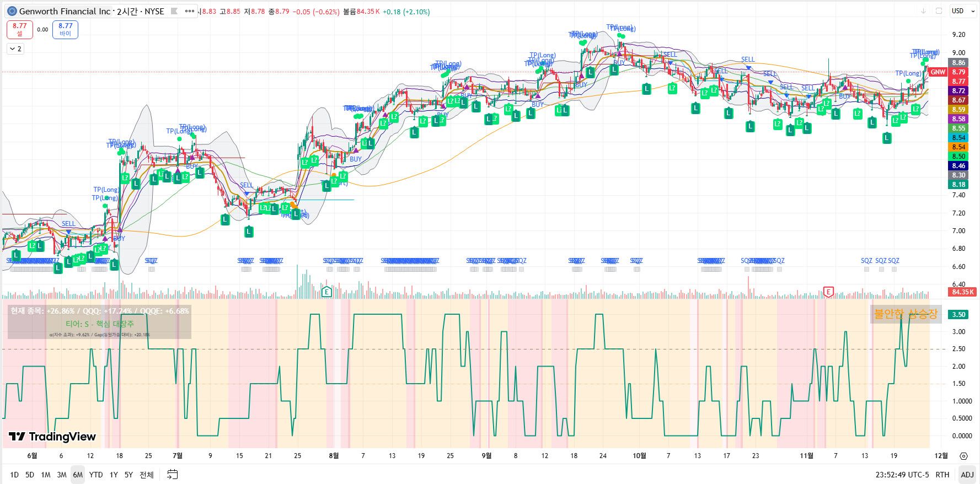The image size is (980, 484).
Task: Click the GNW price label on axis
Action: coord(938,72)
